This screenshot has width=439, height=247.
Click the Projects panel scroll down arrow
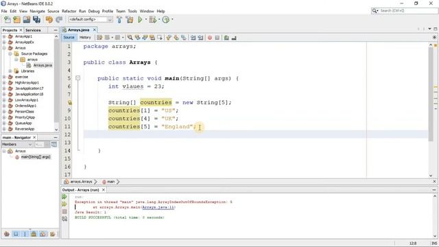[x=56, y=130]
